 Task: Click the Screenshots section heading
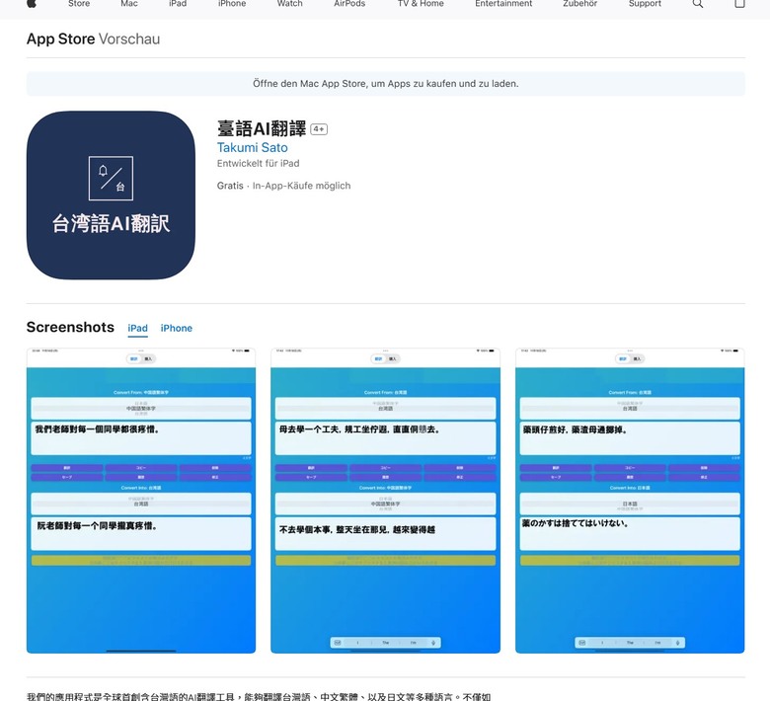click(x=70, y=327)
